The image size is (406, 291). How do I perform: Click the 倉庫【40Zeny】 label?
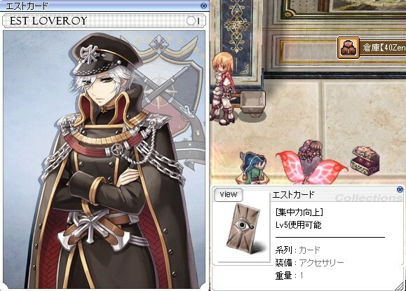pos(384,48)
